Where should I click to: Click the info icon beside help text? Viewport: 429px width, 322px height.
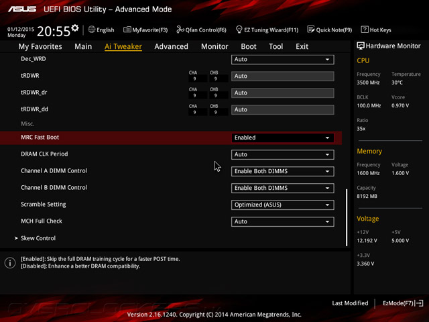pyautogui.click(x=10, y=263)
